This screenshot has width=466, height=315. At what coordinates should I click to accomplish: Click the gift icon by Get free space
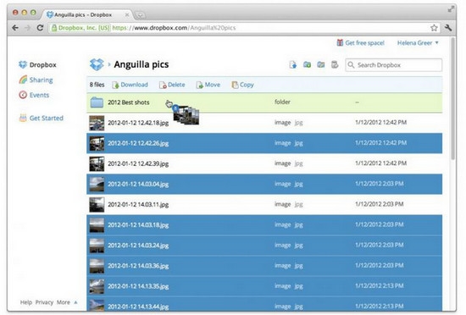click(x=340, y=42)
